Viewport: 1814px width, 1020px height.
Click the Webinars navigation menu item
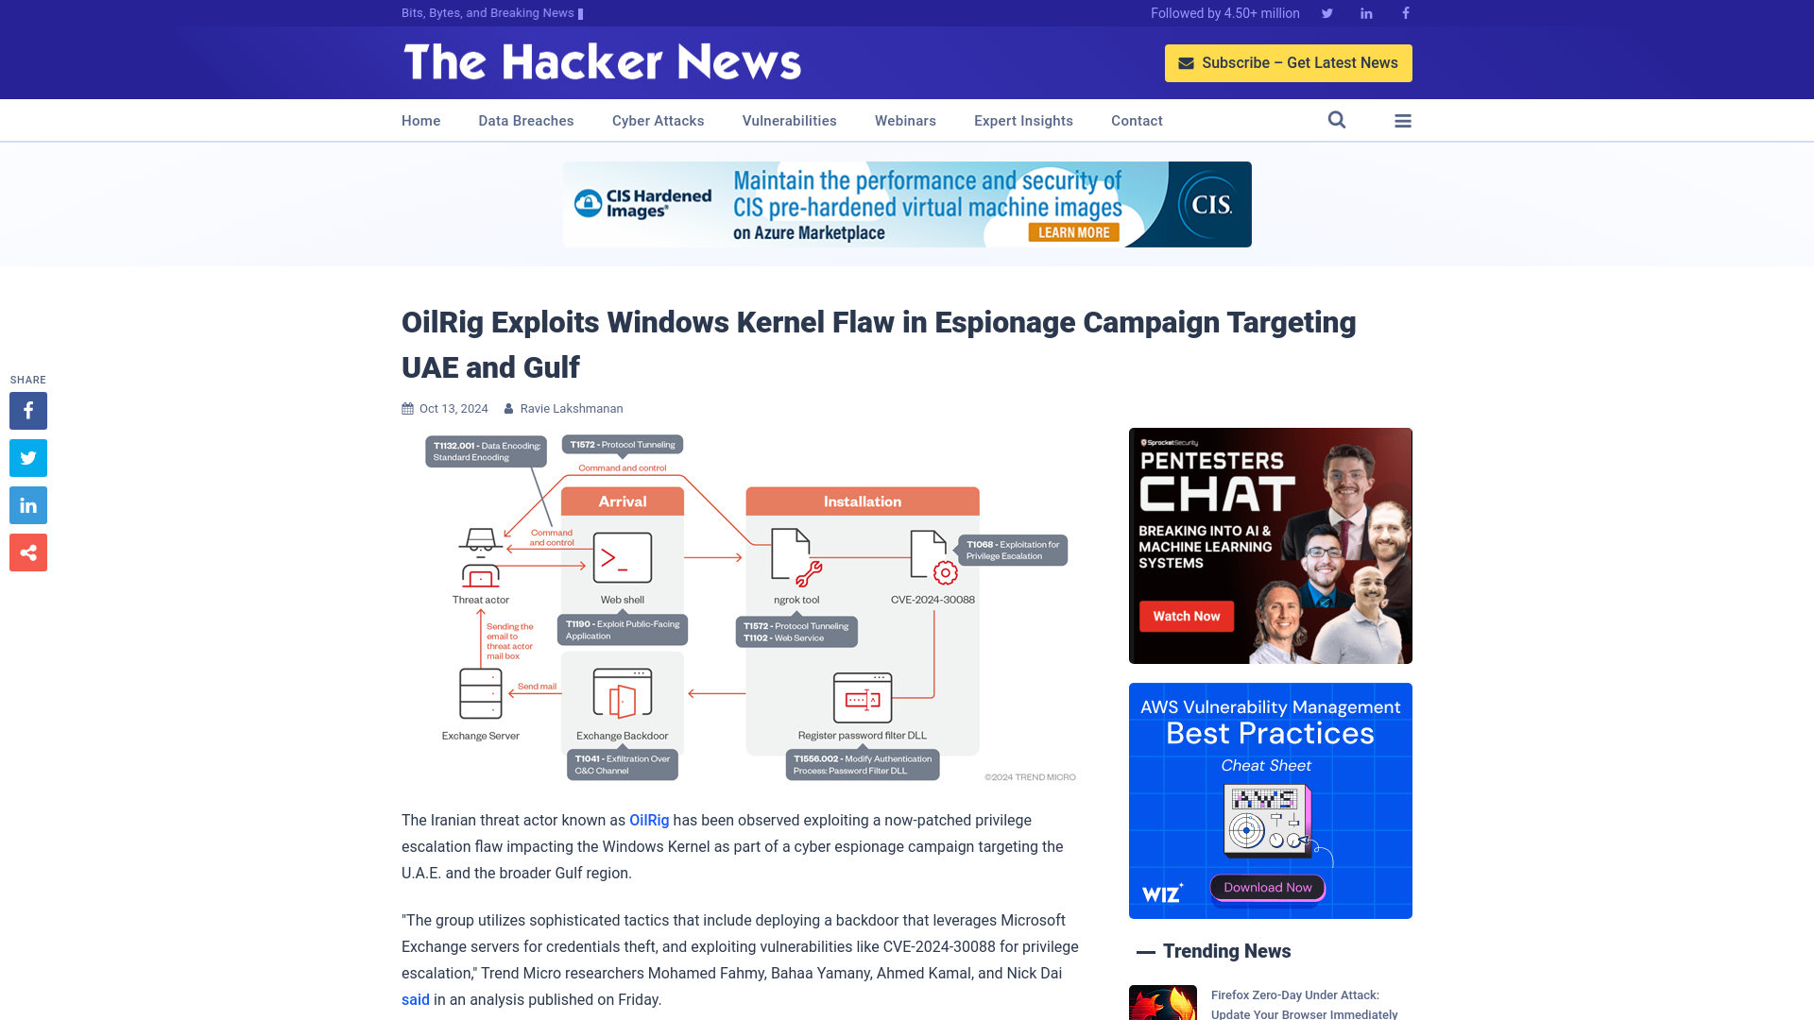[x=904, y=120]
